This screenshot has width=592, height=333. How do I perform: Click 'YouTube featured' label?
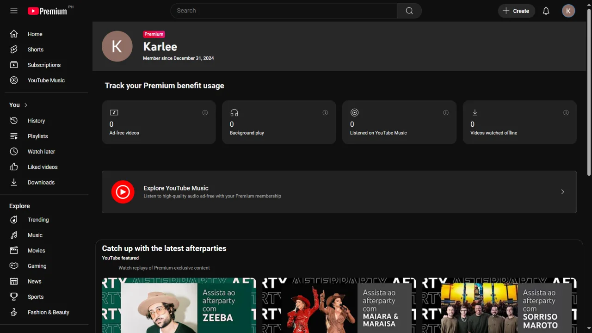click(120, 258)
